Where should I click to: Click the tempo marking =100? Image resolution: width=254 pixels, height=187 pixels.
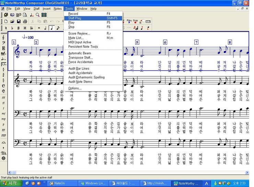[x=28, y=37]
